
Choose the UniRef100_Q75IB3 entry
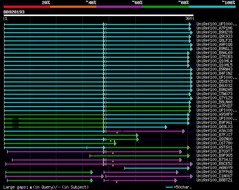tap(214, 57)
